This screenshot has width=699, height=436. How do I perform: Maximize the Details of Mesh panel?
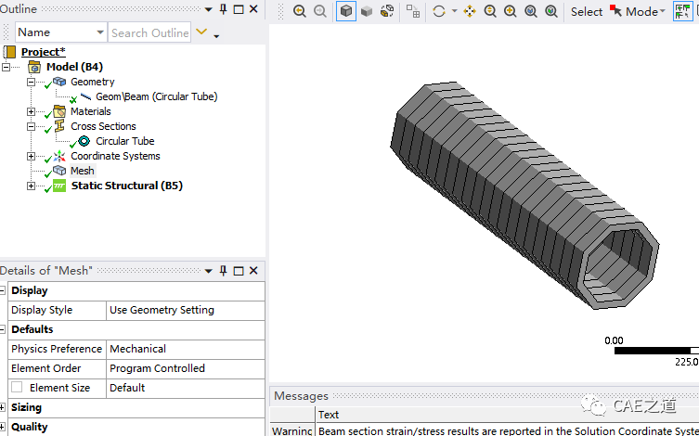click(239, 271)
